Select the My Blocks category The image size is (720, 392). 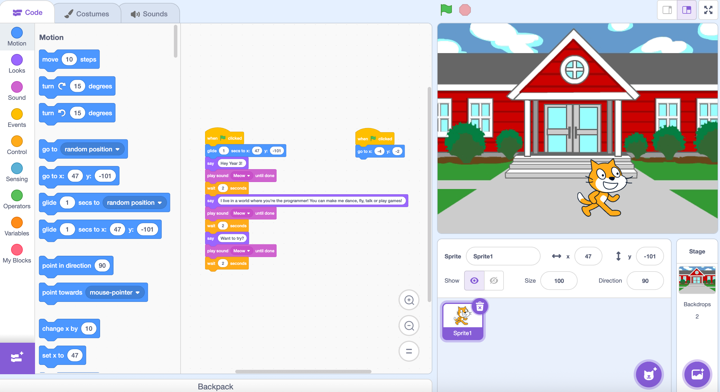click(x=17, y=254)
